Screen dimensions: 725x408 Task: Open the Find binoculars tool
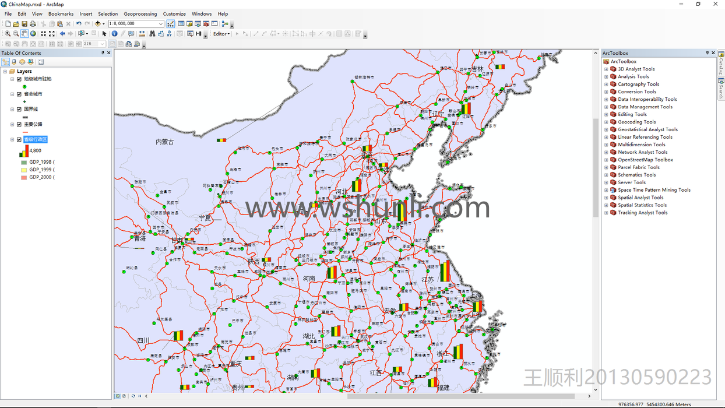152,34
